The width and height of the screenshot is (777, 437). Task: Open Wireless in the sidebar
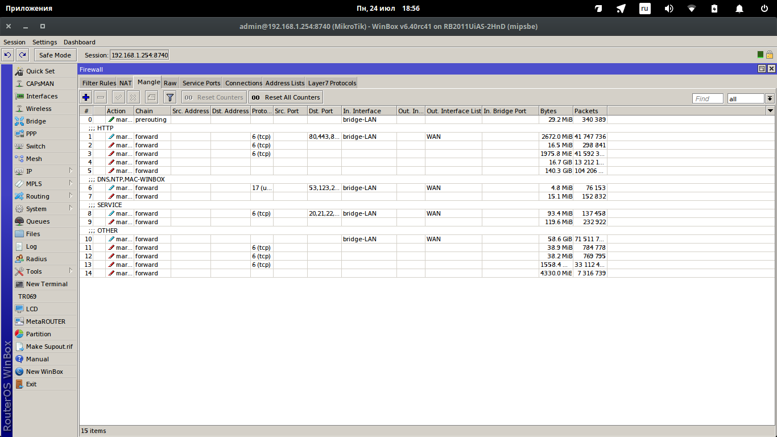pos(45,109)
